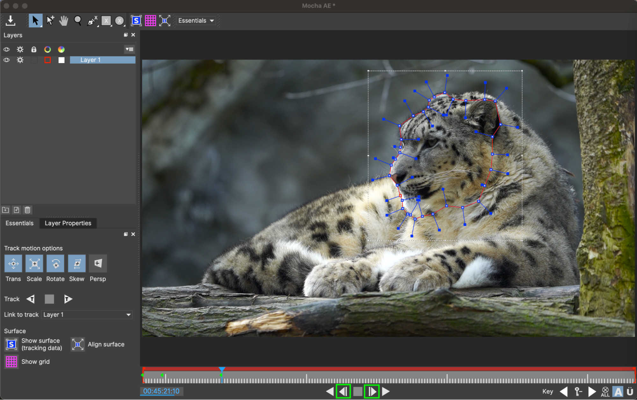Screen dimensions: 637x400
Task: Switch to the Essentials panel tab
Action: tap(19, 223)
